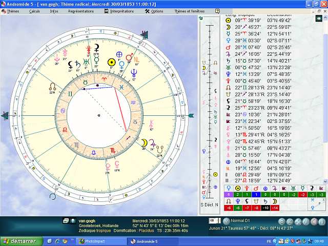Select the Moon symbol on the chart wheel
Viewport: 328px width, 246px height.
click(144, 143)
